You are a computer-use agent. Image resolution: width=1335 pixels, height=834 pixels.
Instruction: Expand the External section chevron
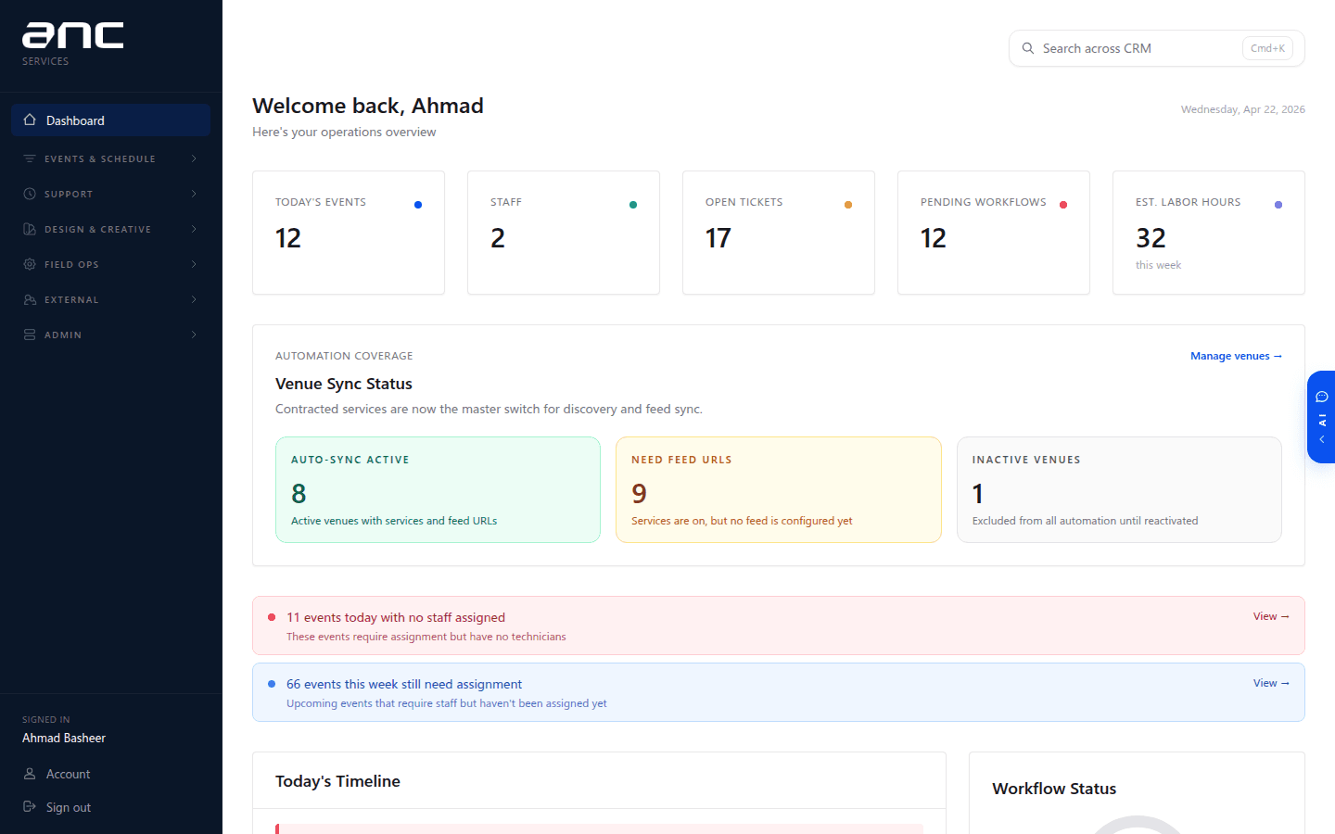point(194,299)
